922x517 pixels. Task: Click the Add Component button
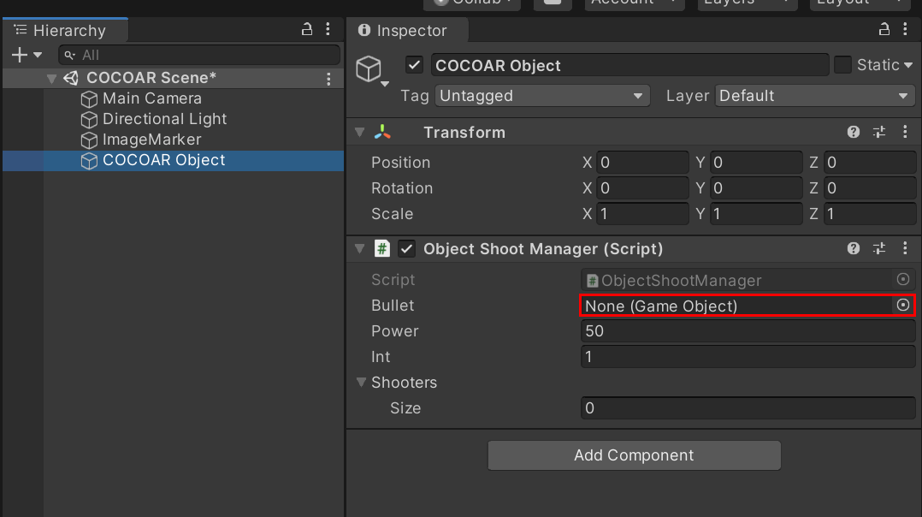coord(634,455)
